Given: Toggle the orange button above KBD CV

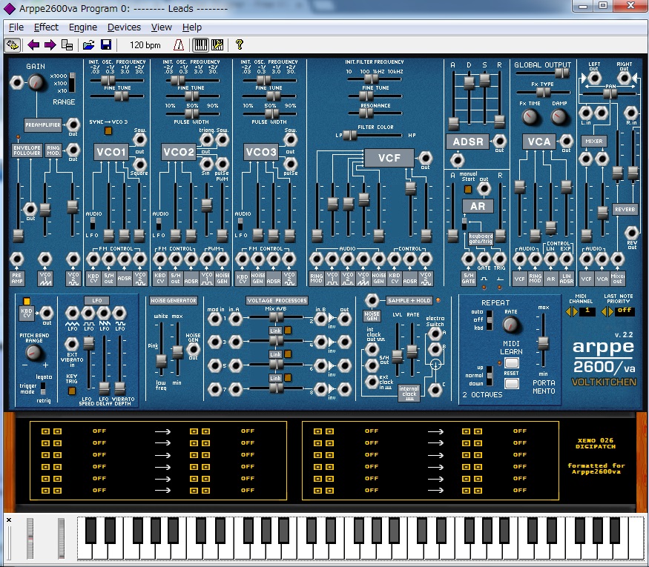Looking at the screenshot, I should pos(27,301).
